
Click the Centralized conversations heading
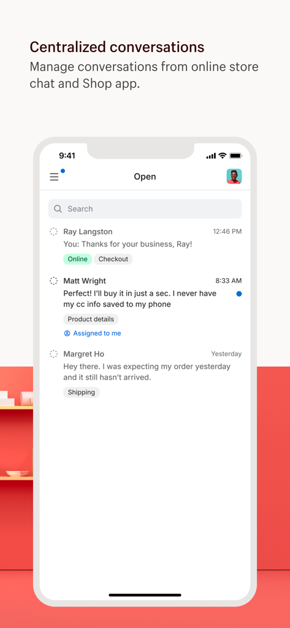click(x=117, y=47)
